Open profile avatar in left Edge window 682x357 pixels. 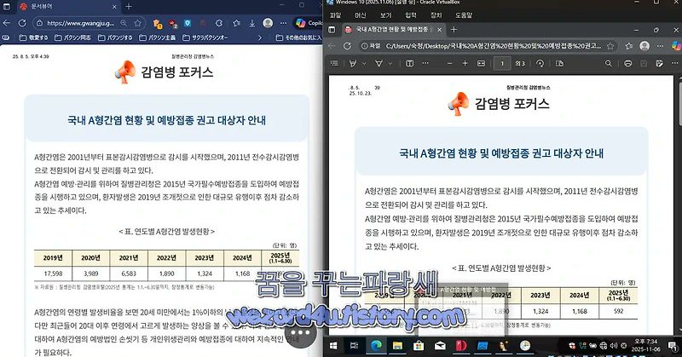coord(268,23)
